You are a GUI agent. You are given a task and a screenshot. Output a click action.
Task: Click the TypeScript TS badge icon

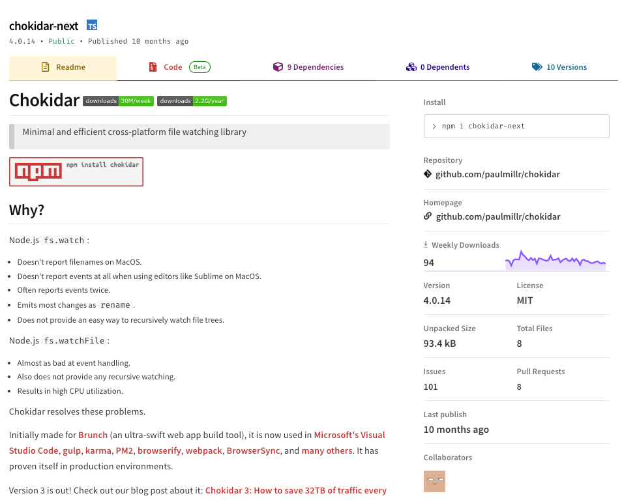pos(92,26)
